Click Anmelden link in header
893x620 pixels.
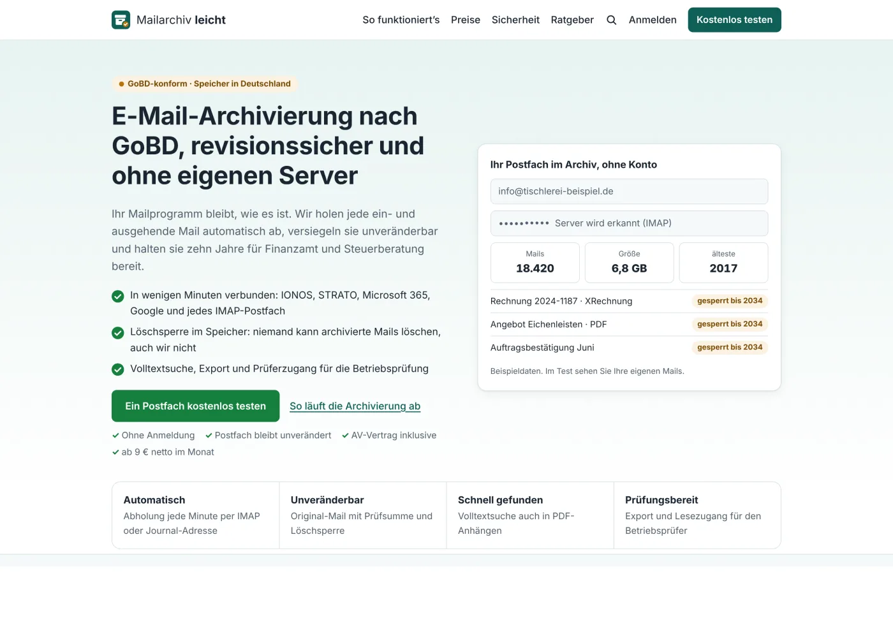[653, 20]
